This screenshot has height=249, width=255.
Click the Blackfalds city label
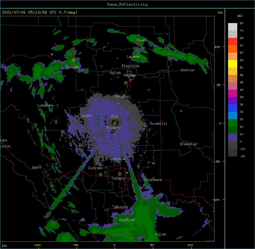click(x=130, y=66)
